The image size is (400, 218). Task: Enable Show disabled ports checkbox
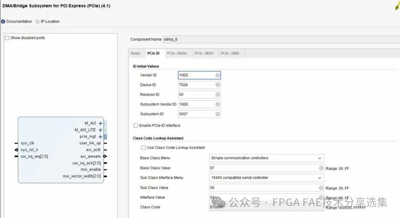[7, 38]
